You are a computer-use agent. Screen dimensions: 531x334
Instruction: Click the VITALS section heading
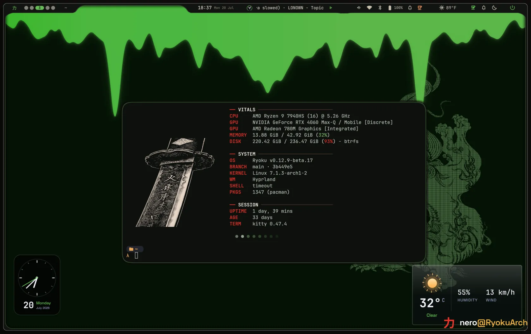coord(247,110)
